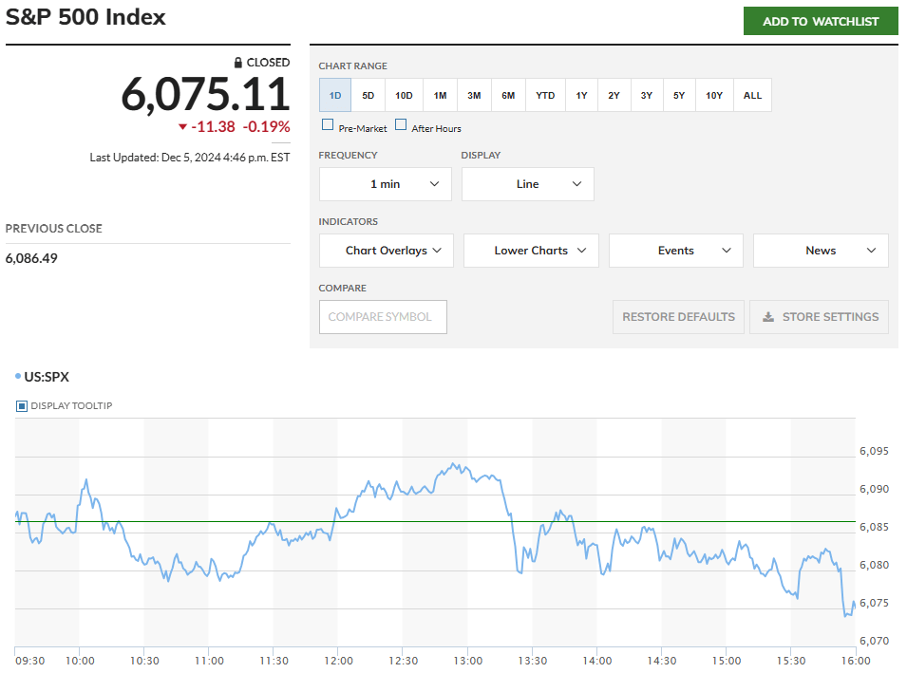Switch chart range to YTD
907x673 pixels.
click(545, 96)
